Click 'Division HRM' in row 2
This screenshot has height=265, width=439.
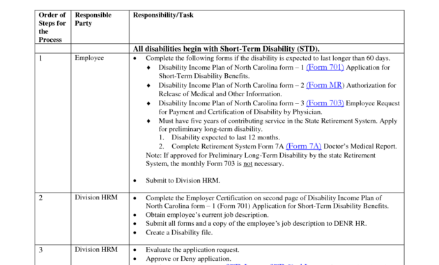click(96, 197)
